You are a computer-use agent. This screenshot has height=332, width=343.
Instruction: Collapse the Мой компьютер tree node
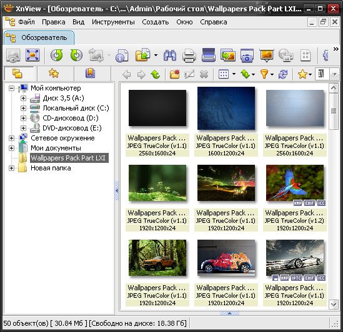pyautogui.click(x=11, y=88)
